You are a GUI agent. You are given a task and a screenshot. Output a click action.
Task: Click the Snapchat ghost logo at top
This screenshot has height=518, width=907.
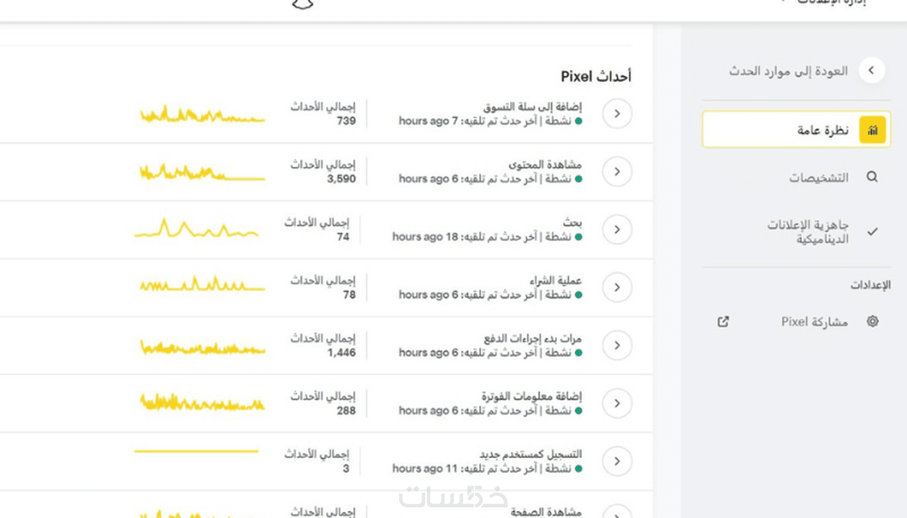point(303,4)
